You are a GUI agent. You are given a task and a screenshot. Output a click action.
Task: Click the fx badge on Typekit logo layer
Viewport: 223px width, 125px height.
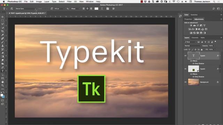click(x=218, y=69)
